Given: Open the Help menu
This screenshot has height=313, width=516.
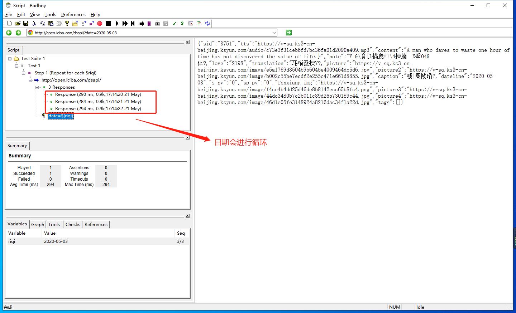Looking at the screenshot, I should click(95, 15).
